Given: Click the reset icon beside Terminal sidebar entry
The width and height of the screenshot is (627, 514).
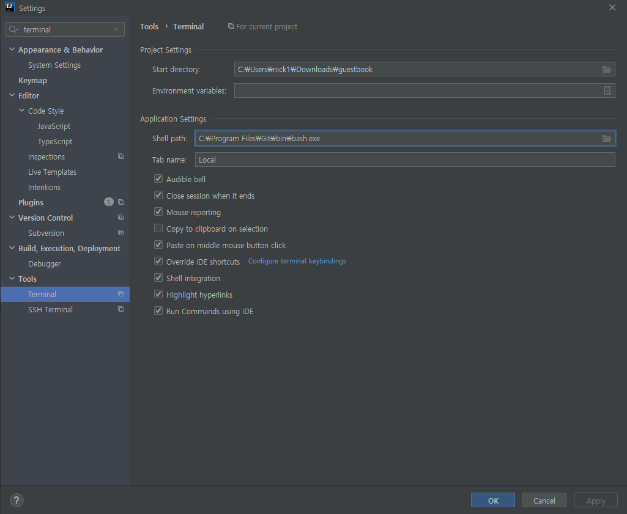Looking at the screenshot, I should pyautogui.click(x=120, y=293).
